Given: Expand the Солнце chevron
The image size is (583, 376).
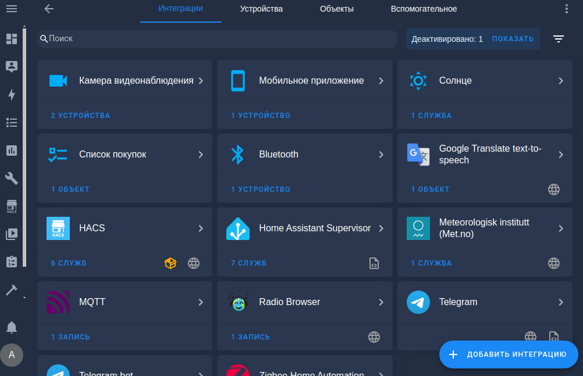Looking at the screenshot, I should pos(561,81).
